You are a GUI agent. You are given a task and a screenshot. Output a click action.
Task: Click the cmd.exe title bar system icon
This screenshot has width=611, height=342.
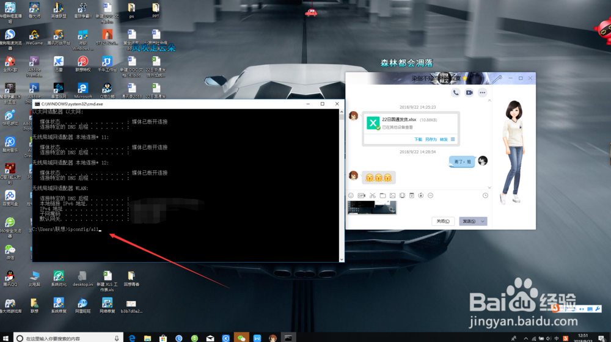[37, 104]
